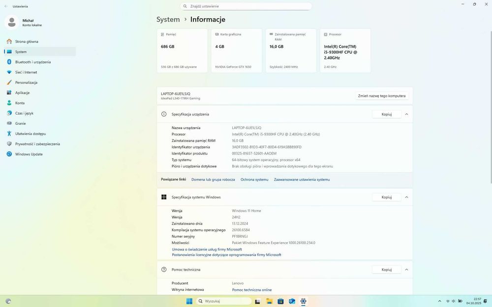The height and width of the screenshot is (307, 492).
Task: Go to Sieć i Internet settings
Action: (x=39, y=72)
